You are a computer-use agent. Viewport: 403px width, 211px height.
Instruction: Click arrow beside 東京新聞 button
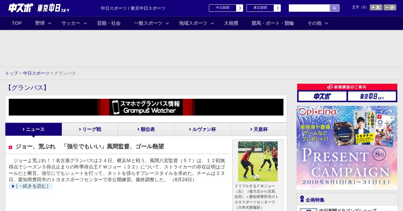point(277,8)
